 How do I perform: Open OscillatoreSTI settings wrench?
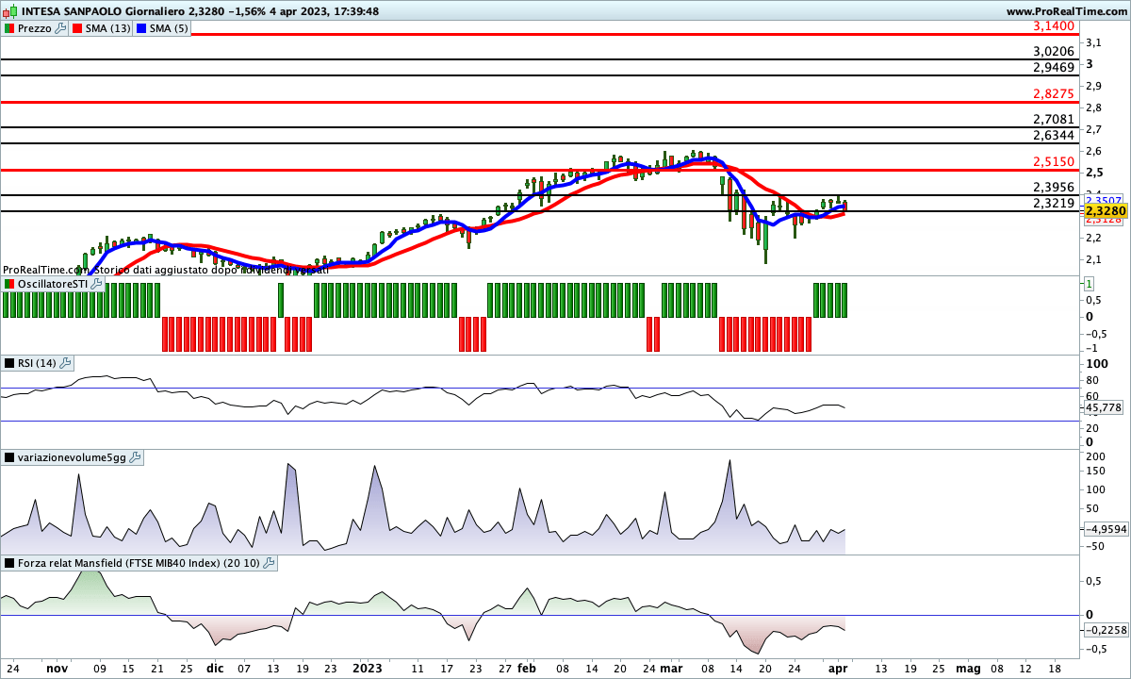pos(96,283)
